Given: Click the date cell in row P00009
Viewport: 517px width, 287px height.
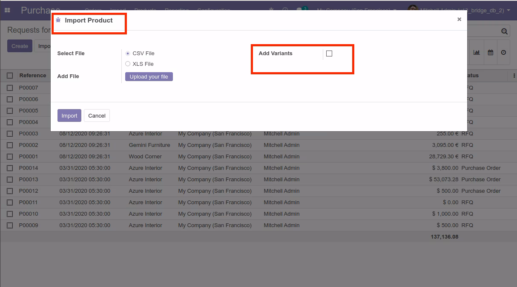Looking at the screenshot, I should click(x=85, y=225).
